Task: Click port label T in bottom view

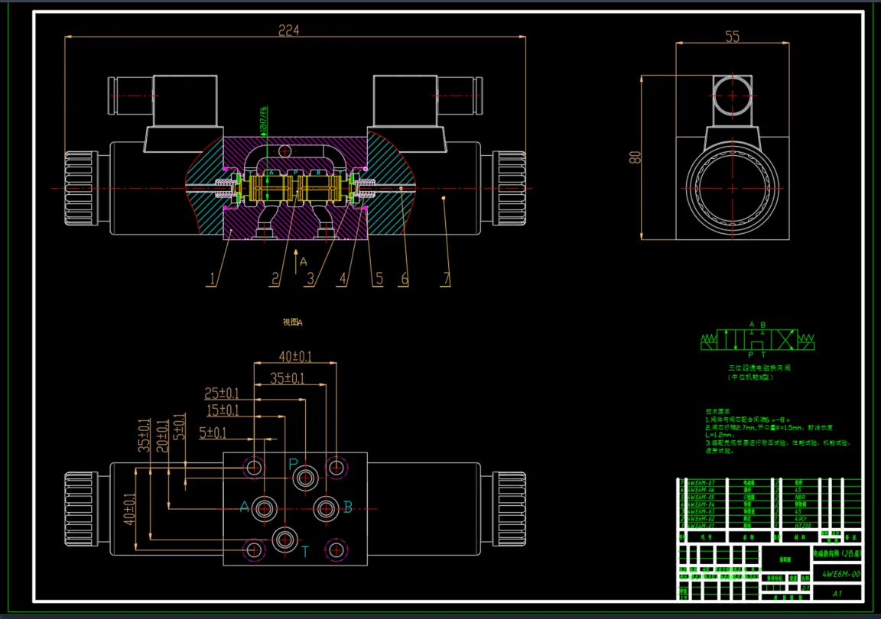Action: coord(305,552)
